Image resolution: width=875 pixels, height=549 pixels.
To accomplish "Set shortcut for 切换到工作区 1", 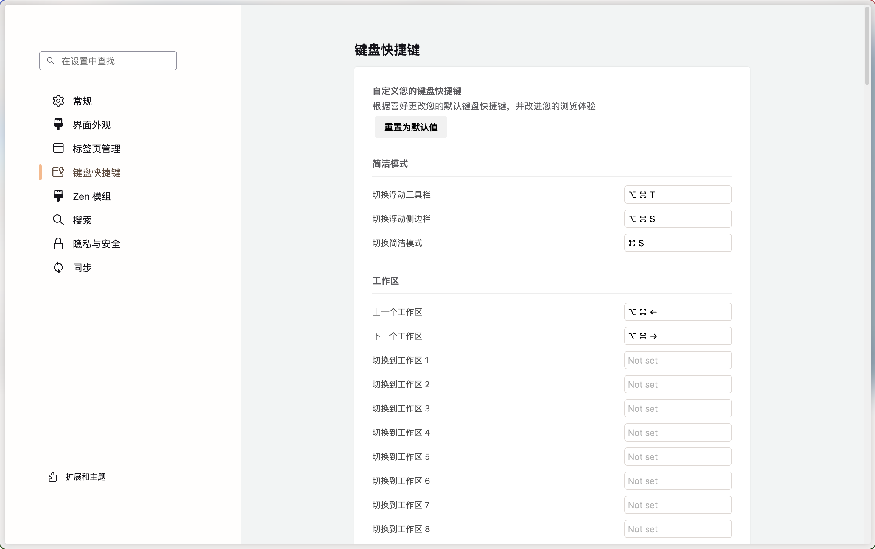I will (x=678, y=360).
